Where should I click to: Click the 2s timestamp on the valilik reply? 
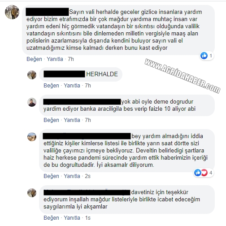[x=87, y=176]
